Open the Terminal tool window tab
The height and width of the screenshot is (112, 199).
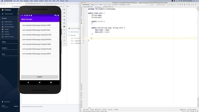(x=98, y=110)
